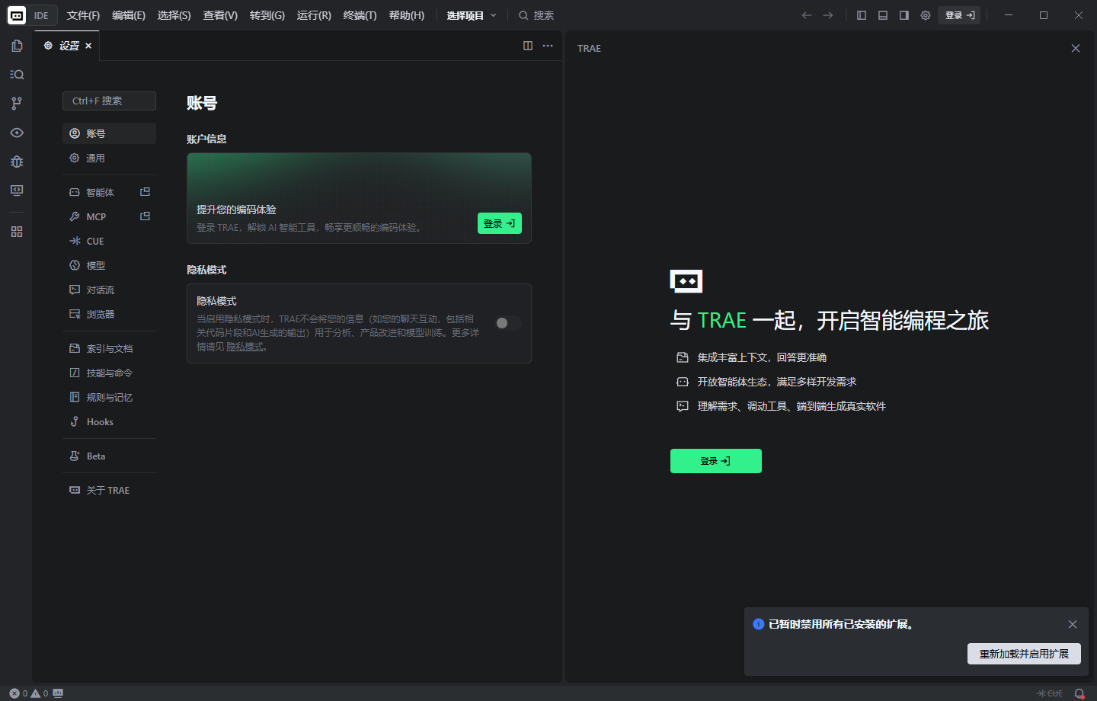
Task: Open settings via title bar gear icon
Action: point(926,15)
